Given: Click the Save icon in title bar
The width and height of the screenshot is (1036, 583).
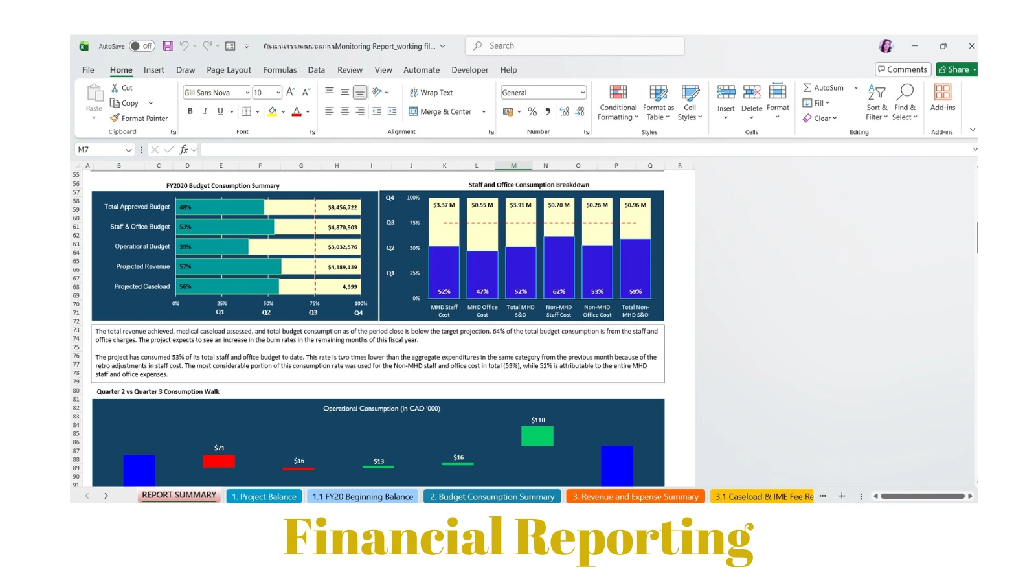Looking at the screenshot, I should 168,46.
